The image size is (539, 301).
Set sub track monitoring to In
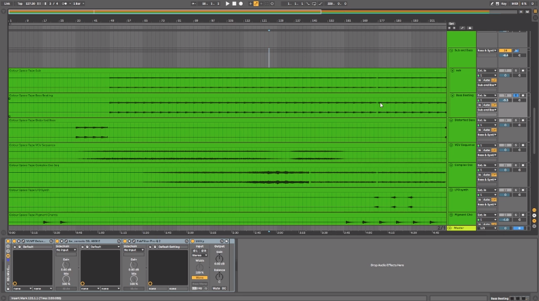coord(479,80)
